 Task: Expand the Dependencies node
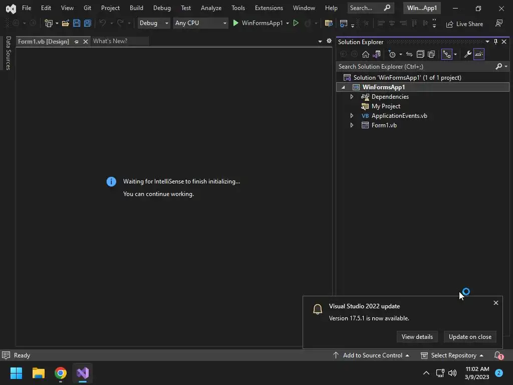tap(352, 97)
